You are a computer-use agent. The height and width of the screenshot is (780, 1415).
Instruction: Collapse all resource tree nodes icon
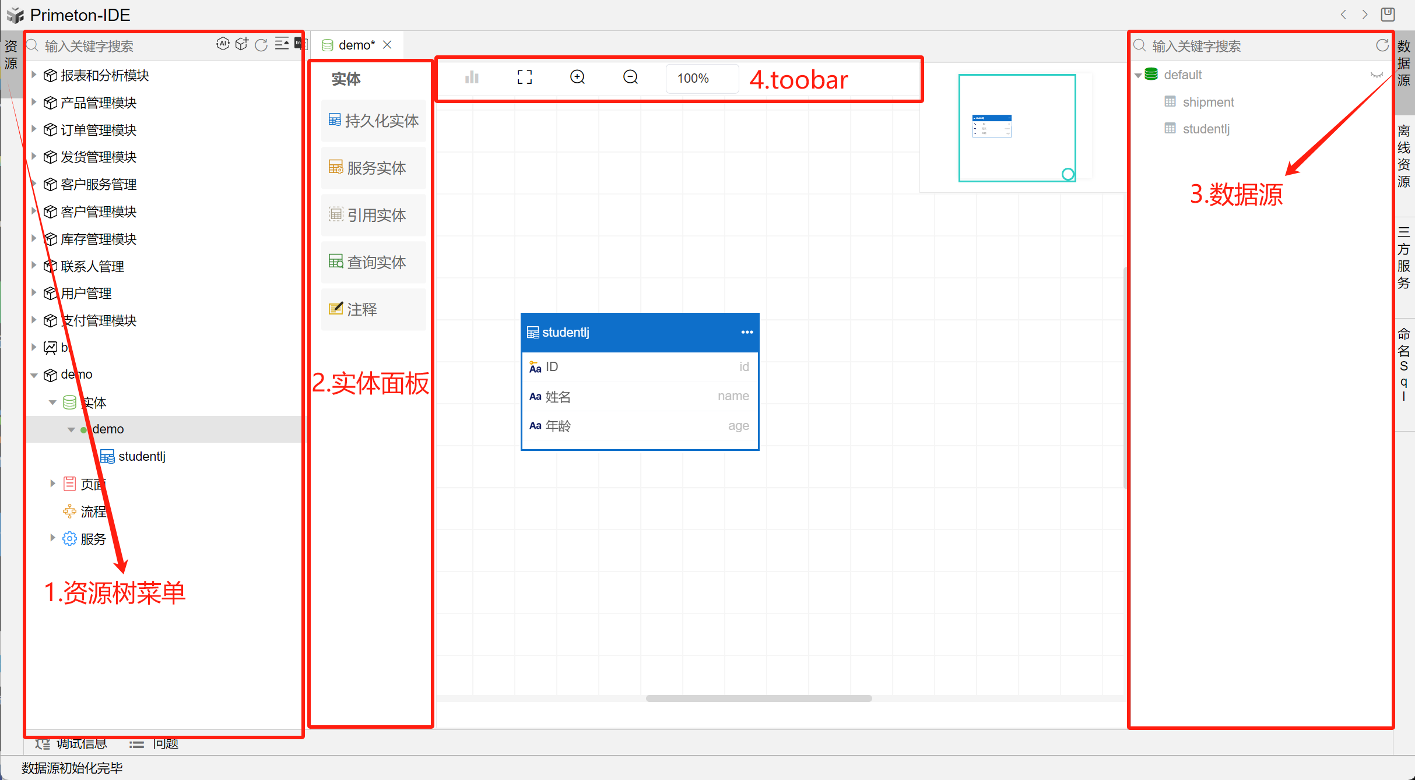[282, 44]
